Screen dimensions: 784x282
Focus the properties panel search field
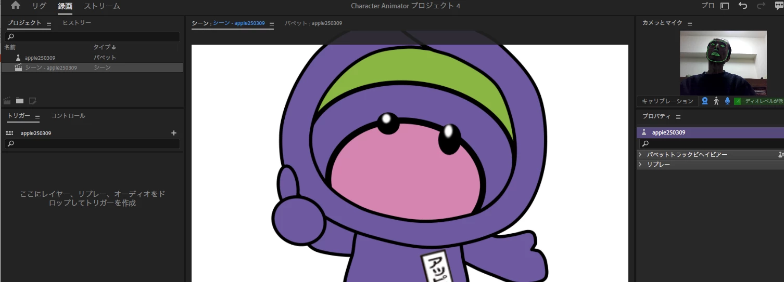tap(711, 143)
